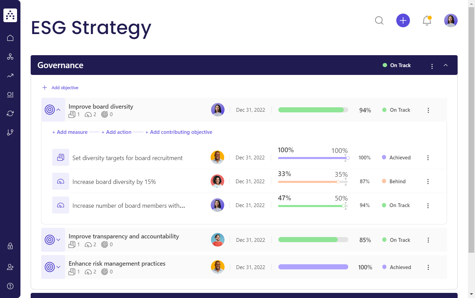Select the strategy hierarchy icon in sidebar
The image size is (475, 298).
click(x=10, y=57)
